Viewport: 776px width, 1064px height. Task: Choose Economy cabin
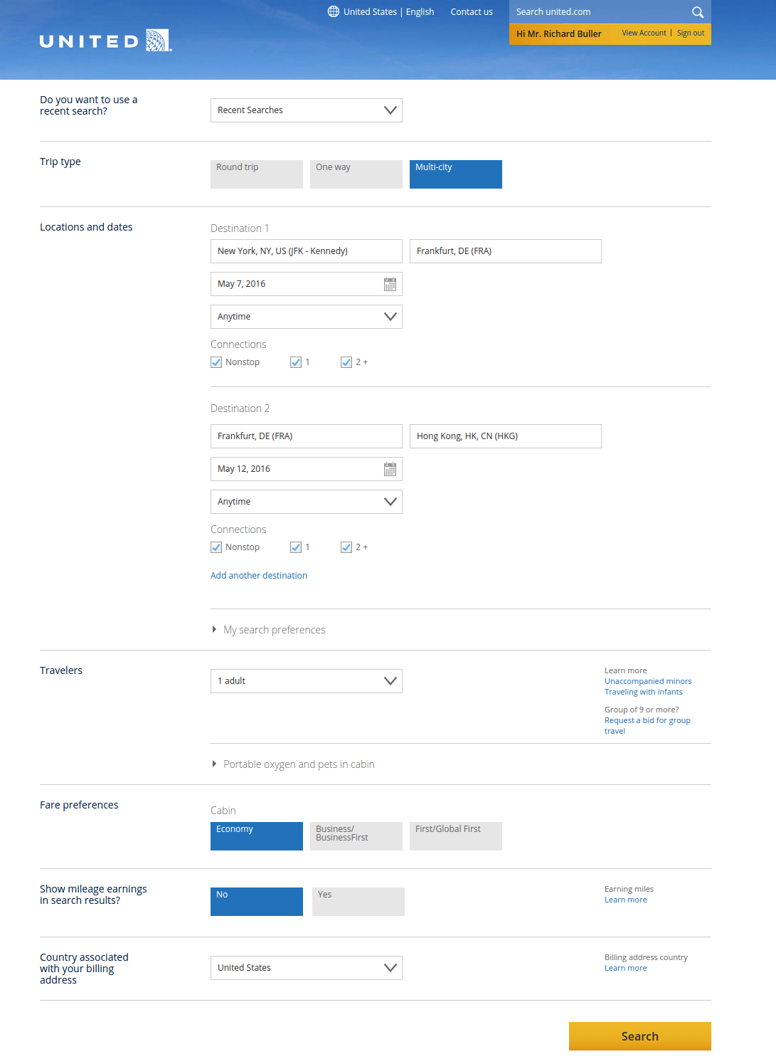click(x=257, y=836)
